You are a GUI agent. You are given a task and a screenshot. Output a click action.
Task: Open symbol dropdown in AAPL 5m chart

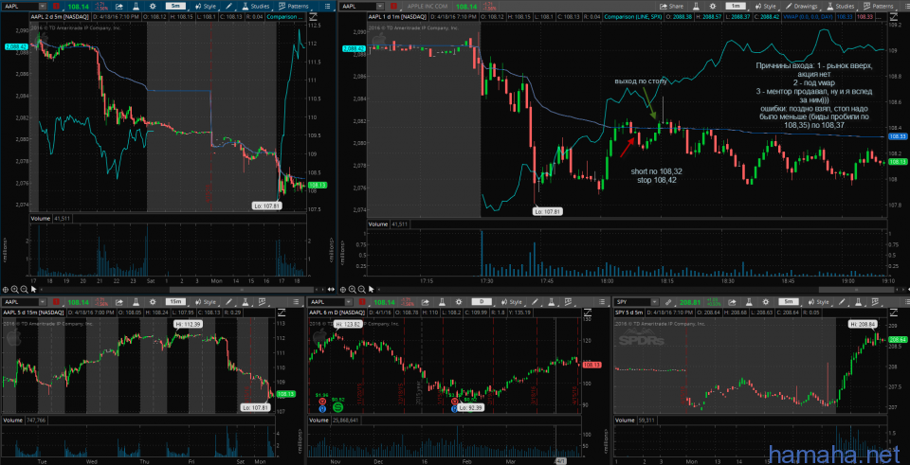(43, 7)
